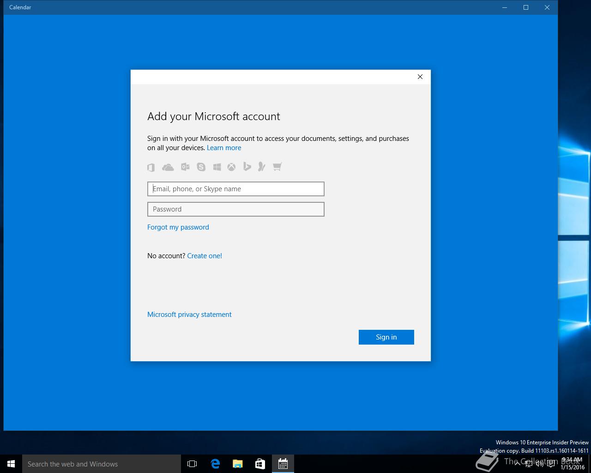Click the Skype icon
Image resolution: width=591 pixels, height=473 pixels.
201,167
